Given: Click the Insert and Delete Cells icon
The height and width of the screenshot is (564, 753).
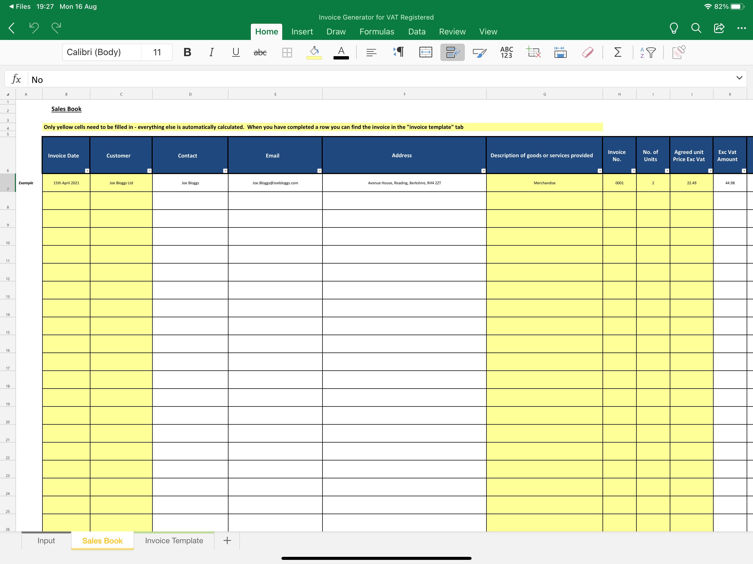Looking at the screenshot, I should pyautogui.click(x=533, y=52).
